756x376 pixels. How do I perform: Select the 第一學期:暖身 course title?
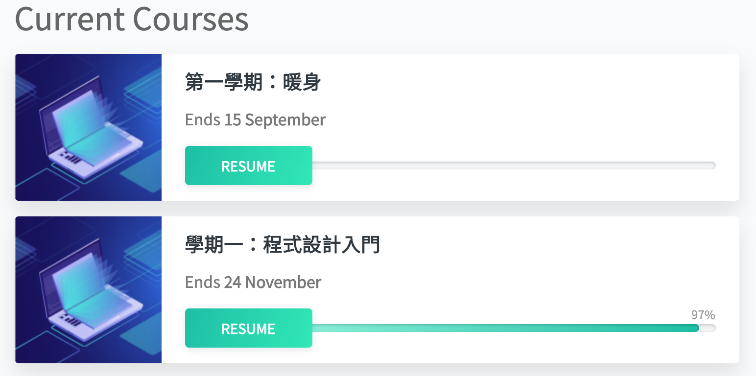click(253, 82)
